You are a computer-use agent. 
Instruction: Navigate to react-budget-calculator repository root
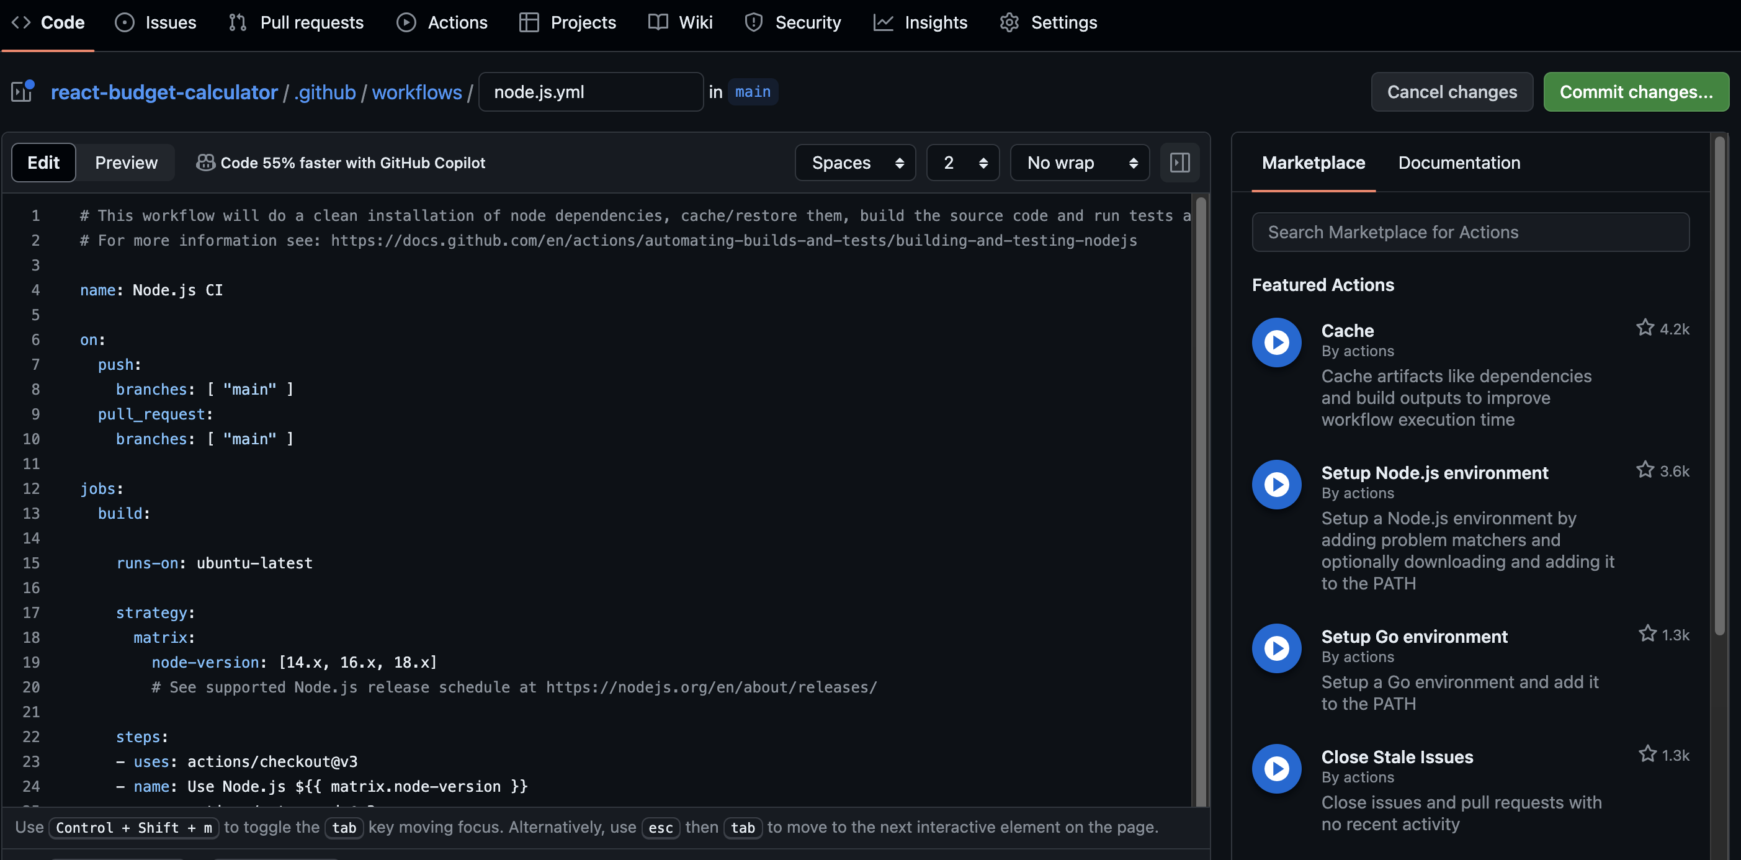click(164, 92)
